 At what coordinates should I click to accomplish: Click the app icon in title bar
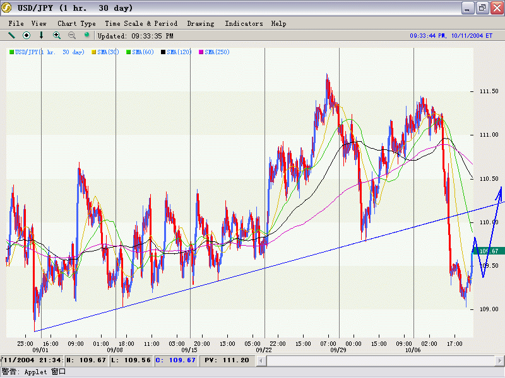click(x=8, y=8)
